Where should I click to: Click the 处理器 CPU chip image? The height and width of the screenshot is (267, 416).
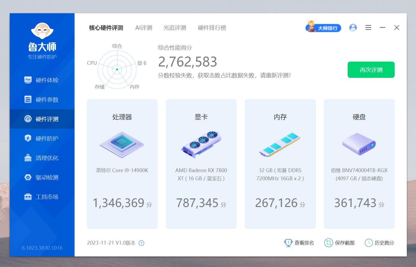pos(122,145)
